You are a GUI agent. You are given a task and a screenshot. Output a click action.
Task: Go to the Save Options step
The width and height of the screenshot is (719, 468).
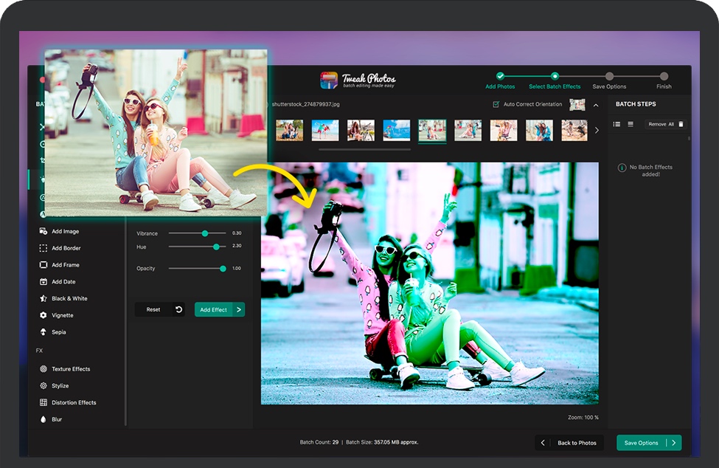(609, 76)
